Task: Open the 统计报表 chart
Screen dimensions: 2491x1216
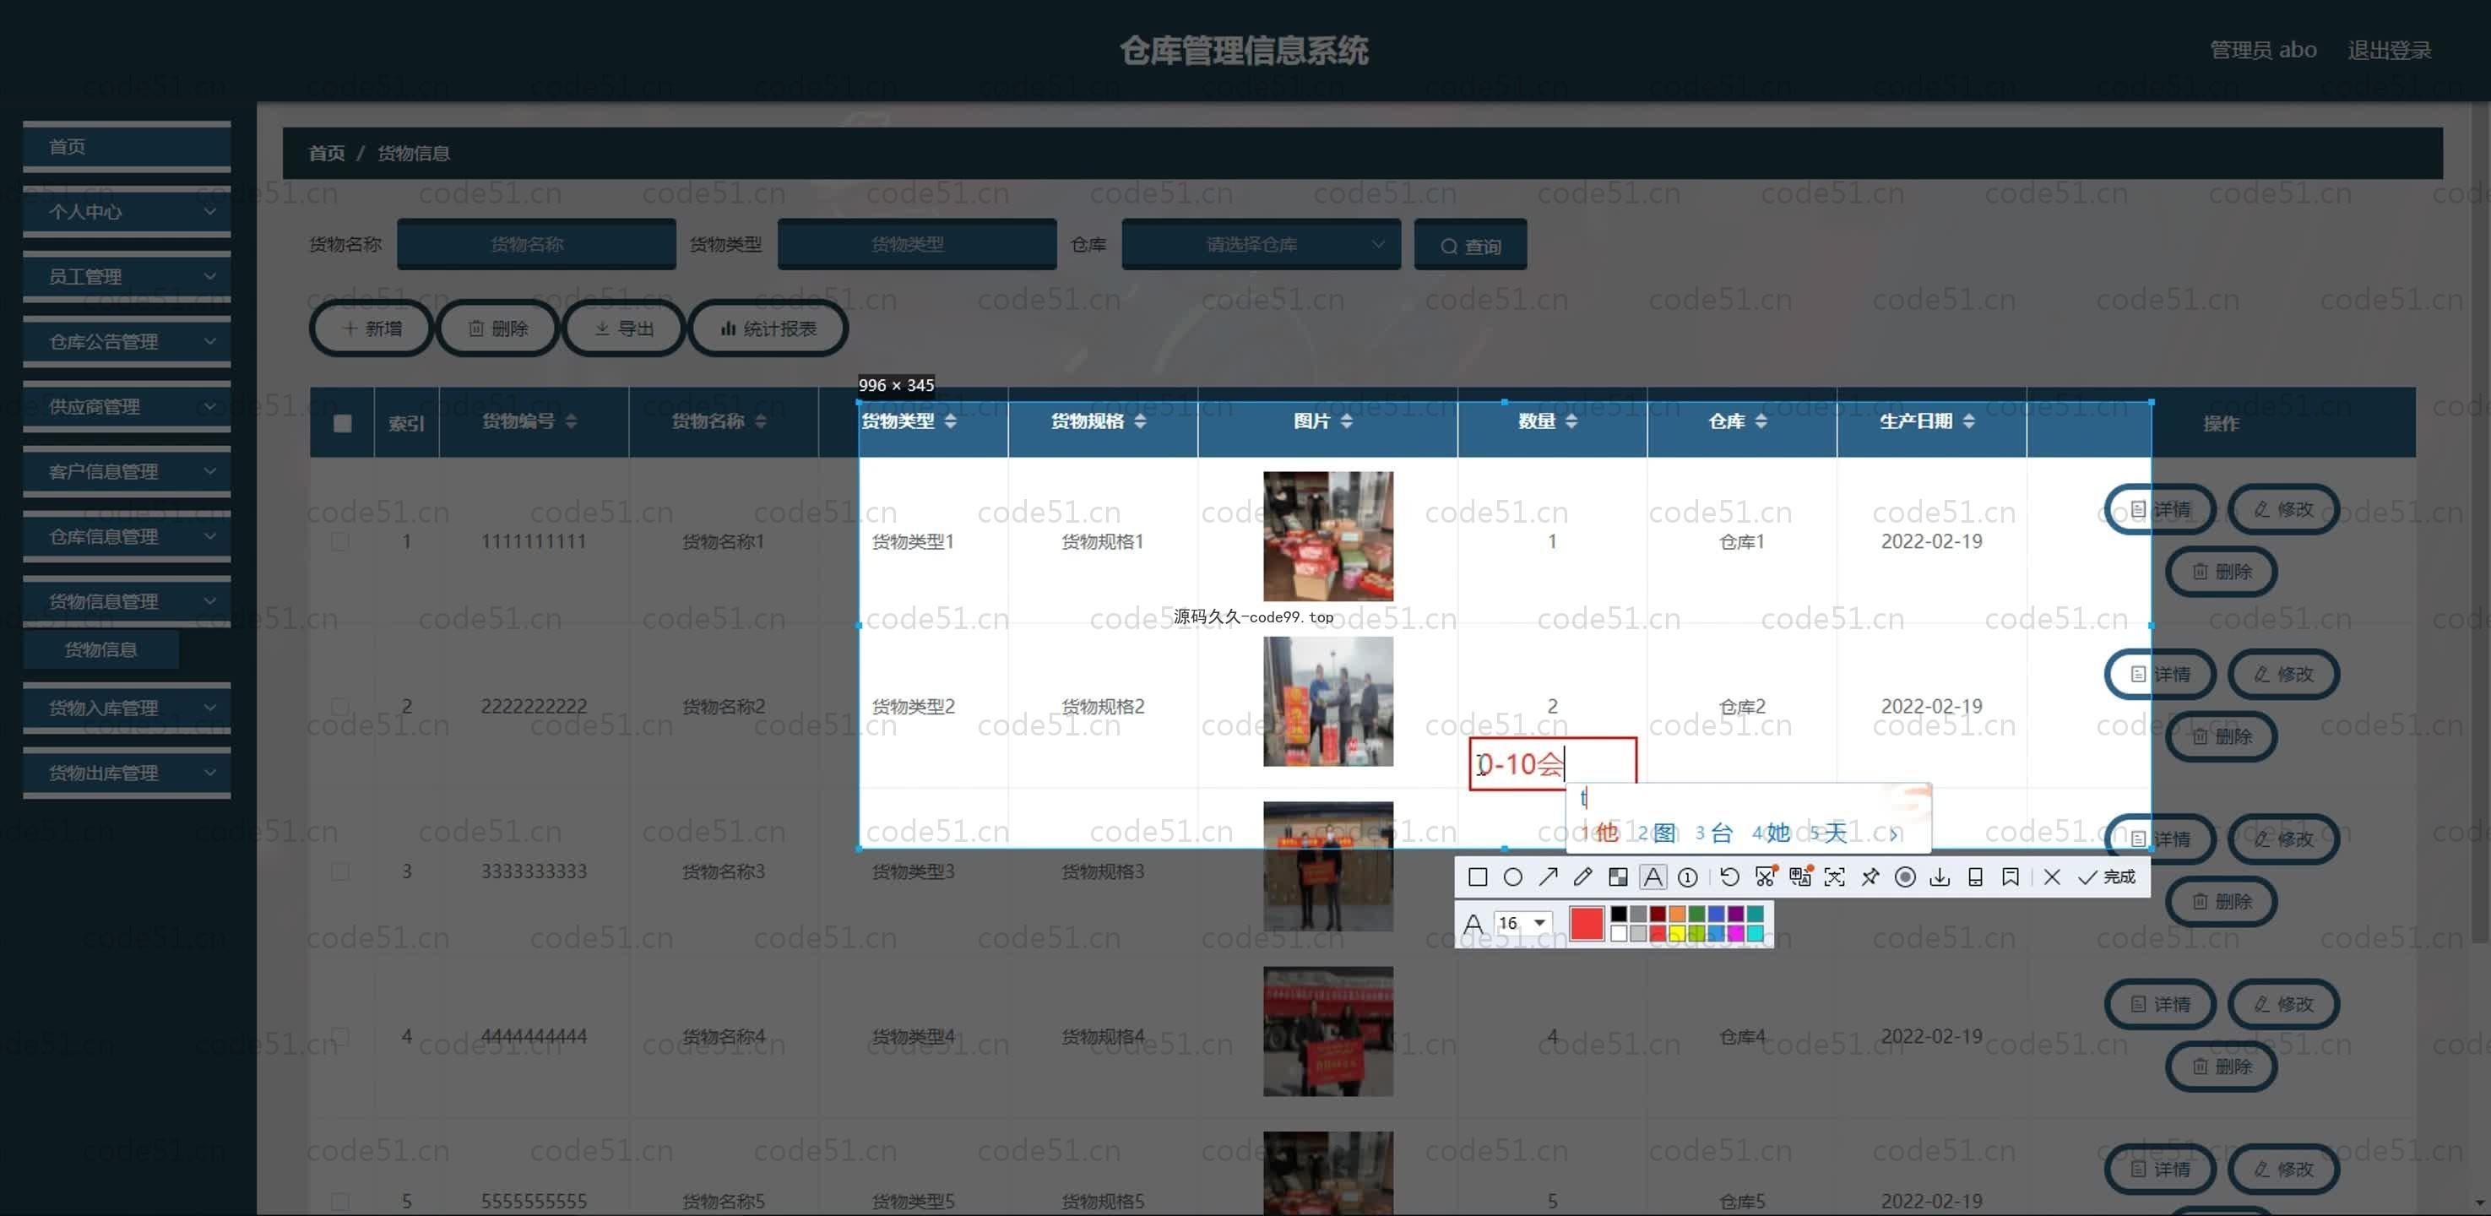Action: pos(768,328)
